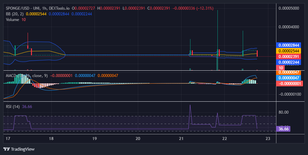Click the 0.00005000 price axis label
Screen dimensions: 308x155
289,8
